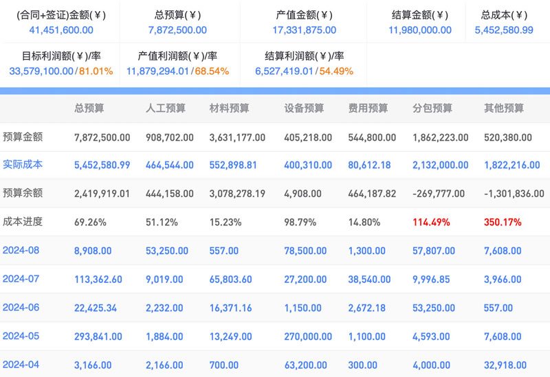Open the 实际成本 row link

23,164
